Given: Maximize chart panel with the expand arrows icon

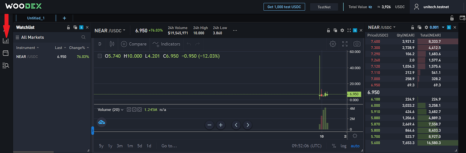Looking at the screenshot, I should click(x=349, y=30).
